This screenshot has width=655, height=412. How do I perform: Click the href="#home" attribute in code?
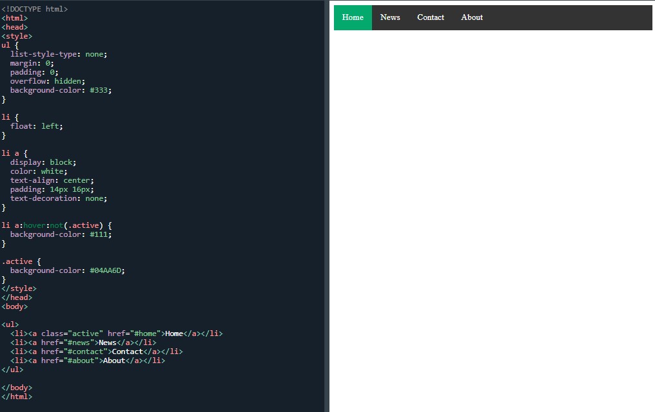(133, 333)
